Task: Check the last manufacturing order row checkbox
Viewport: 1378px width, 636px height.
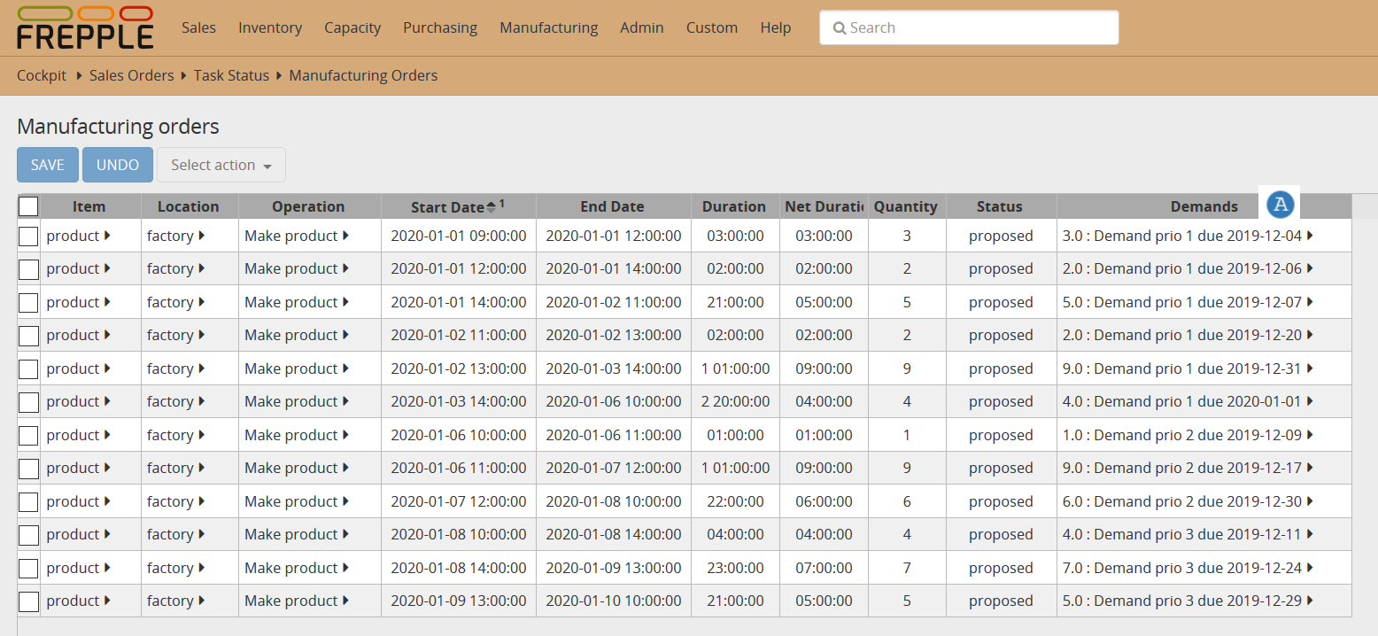Action: tap(27, 601)
